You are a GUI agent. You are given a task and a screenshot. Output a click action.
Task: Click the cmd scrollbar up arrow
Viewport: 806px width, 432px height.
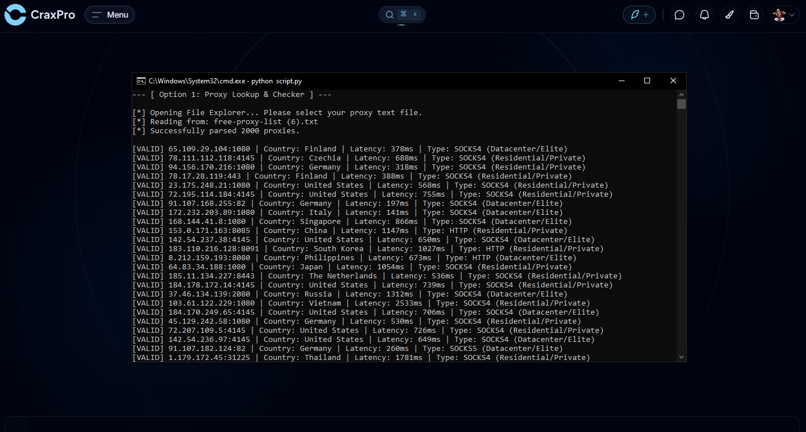click(681, 94)
